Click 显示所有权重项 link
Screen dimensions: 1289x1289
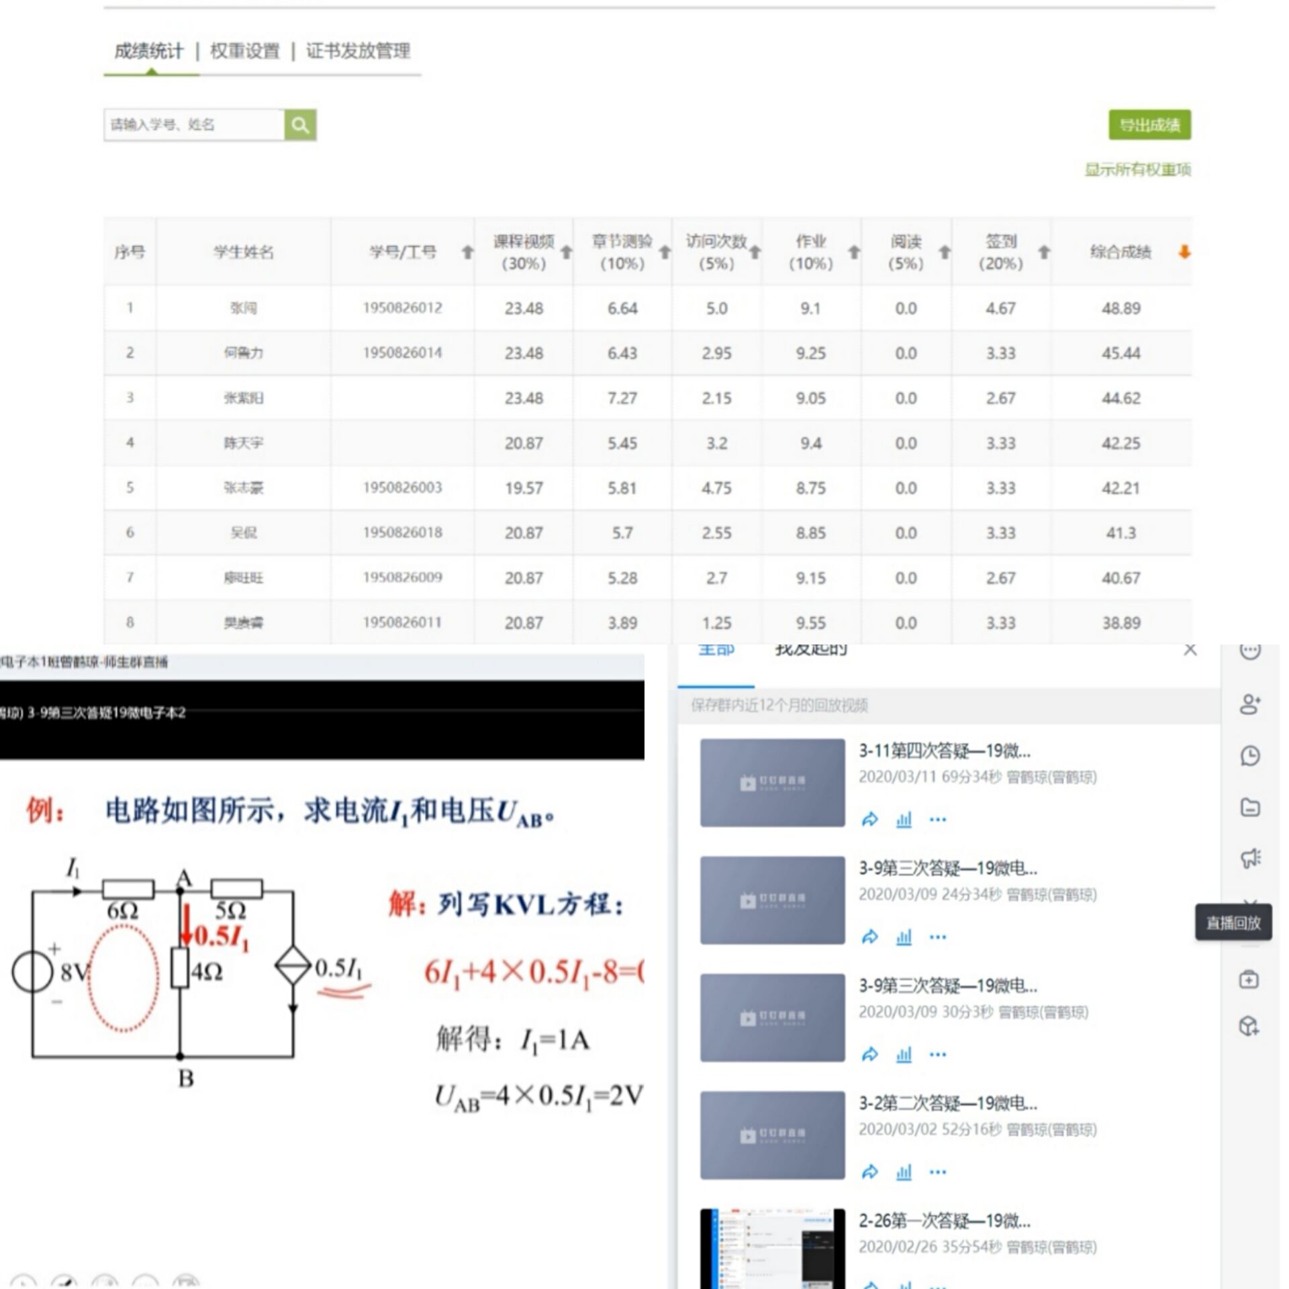pyautogui.click(x=1137, y=169)
